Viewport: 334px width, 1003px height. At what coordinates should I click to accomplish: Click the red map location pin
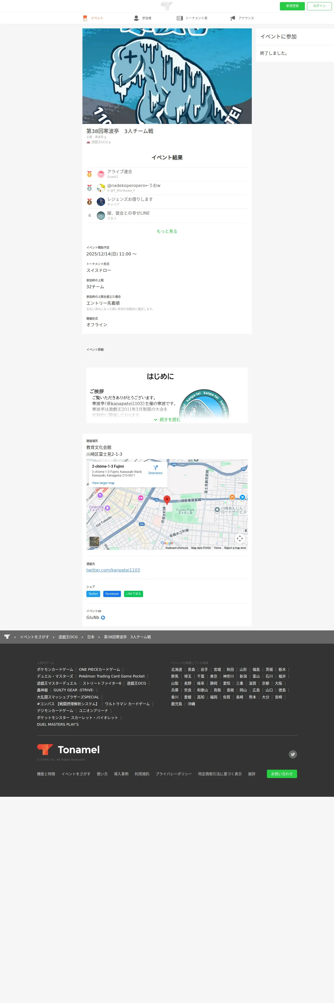click(x=167, y=500)
